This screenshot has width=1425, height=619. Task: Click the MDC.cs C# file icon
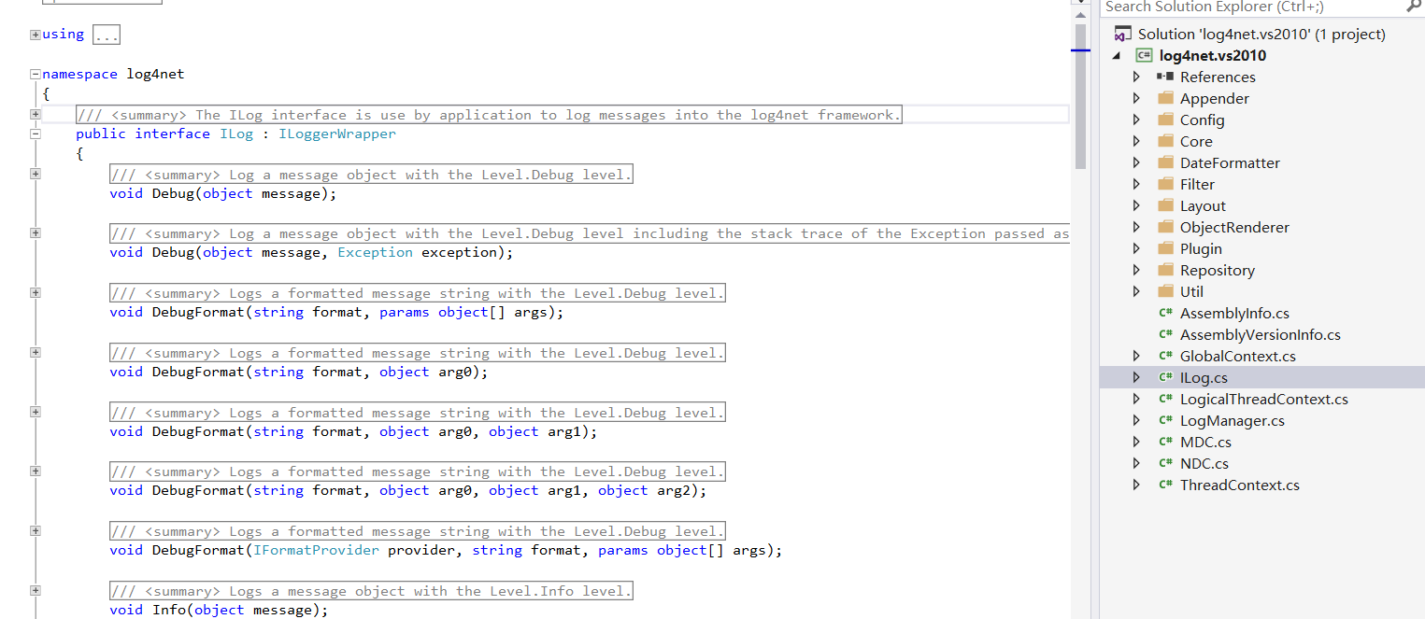(x=1165, y=442)
